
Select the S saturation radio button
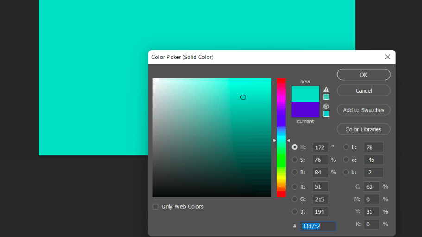[x=295, y=160]
